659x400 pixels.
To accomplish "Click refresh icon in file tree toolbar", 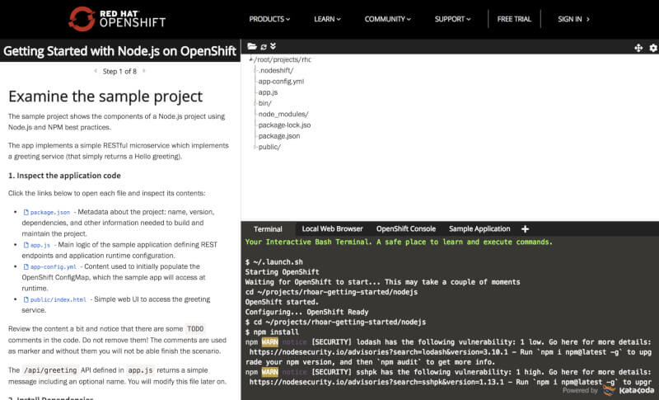I will (264, 47).
